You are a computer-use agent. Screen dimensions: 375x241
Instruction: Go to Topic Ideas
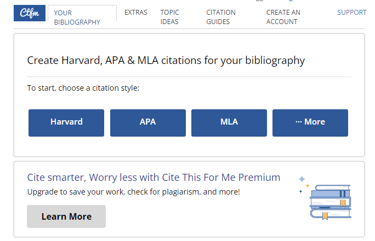[x=169, y=17]
